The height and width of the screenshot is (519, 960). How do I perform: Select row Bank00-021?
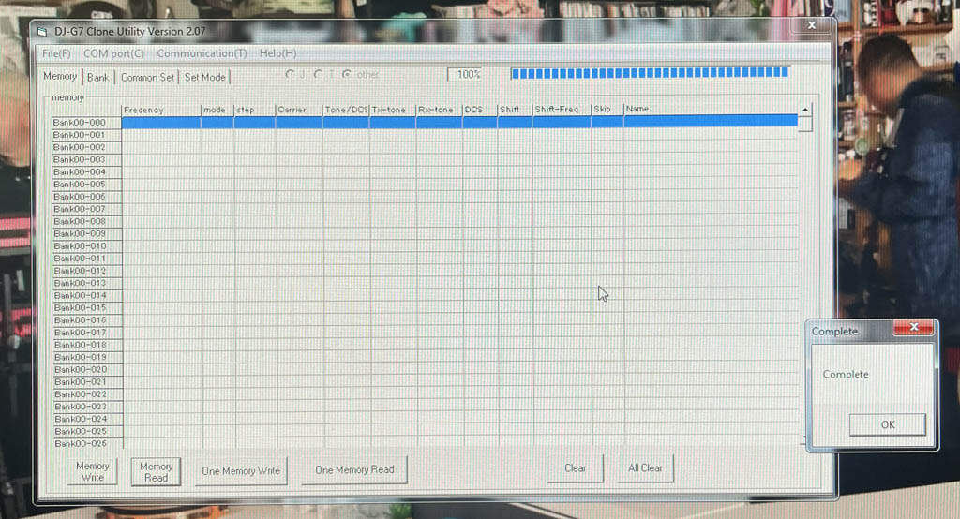[88, 382]
